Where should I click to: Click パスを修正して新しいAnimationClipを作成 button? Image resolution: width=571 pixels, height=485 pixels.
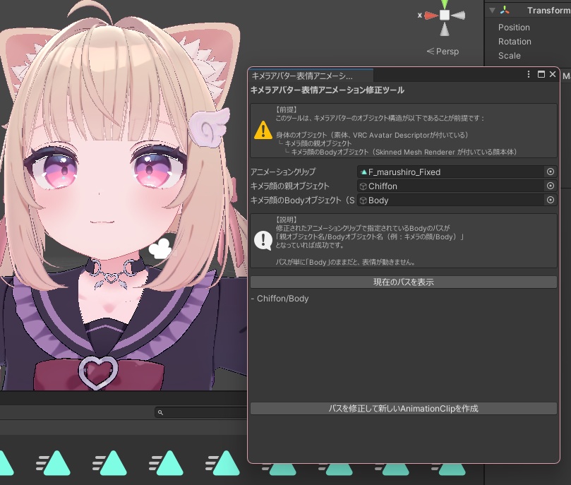(x=404, y=409)
